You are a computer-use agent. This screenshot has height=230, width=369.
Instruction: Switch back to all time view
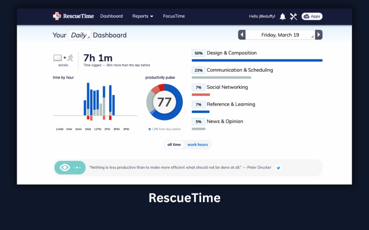174,144
